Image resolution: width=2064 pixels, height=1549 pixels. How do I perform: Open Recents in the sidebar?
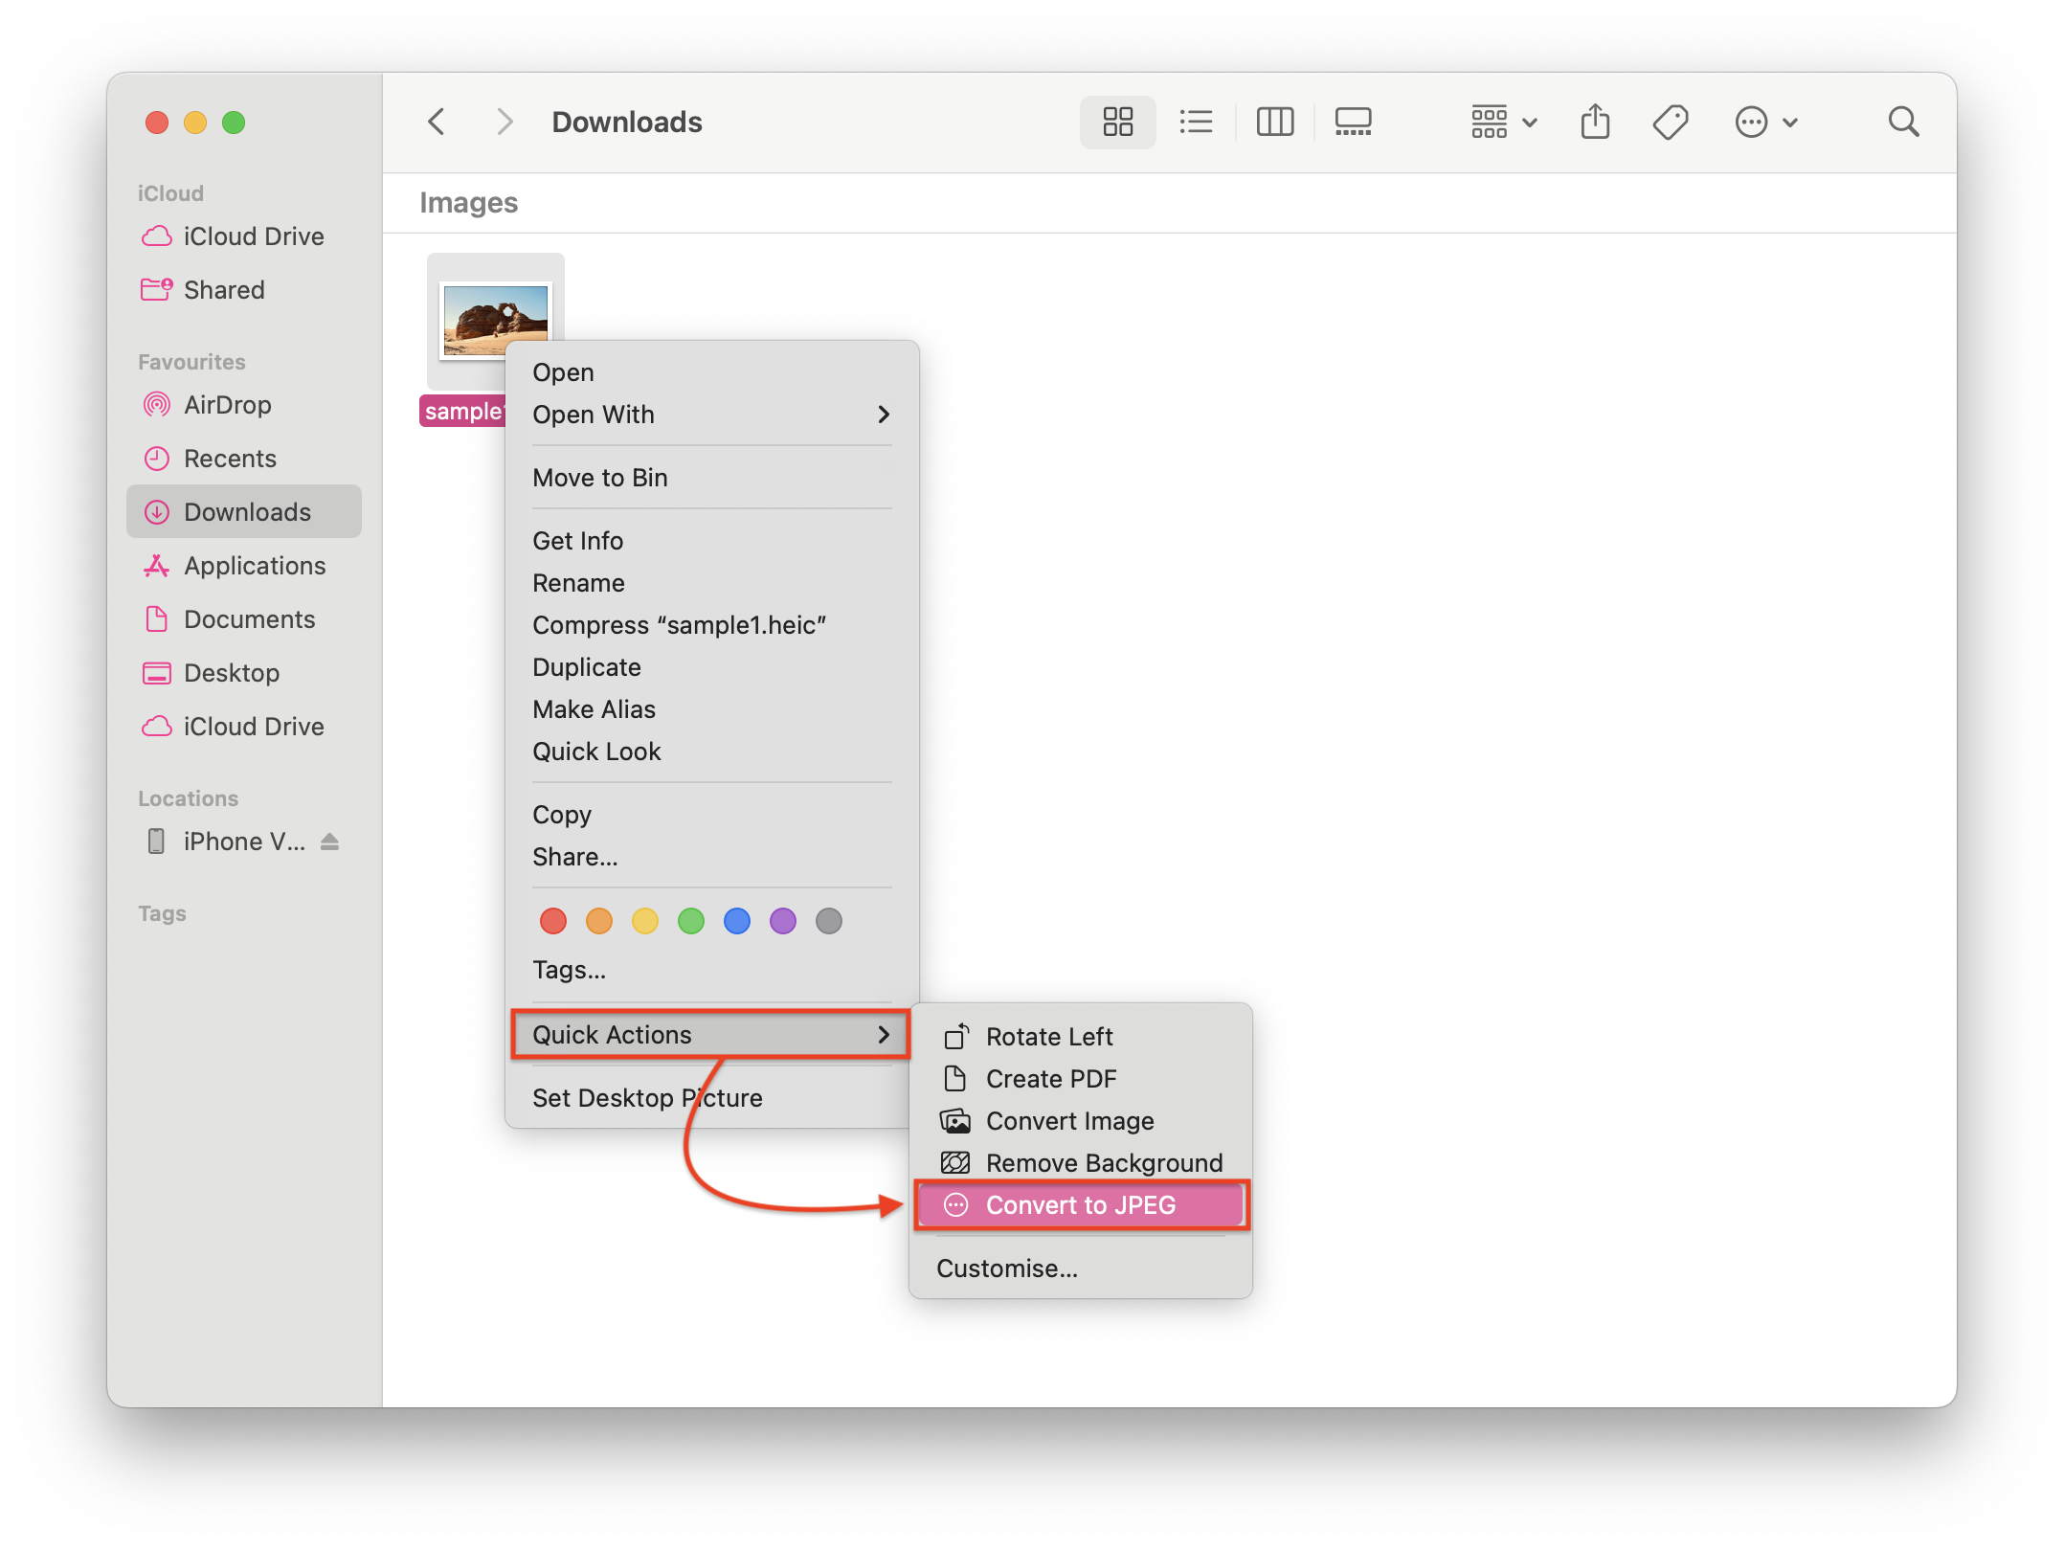click(244, 459)
